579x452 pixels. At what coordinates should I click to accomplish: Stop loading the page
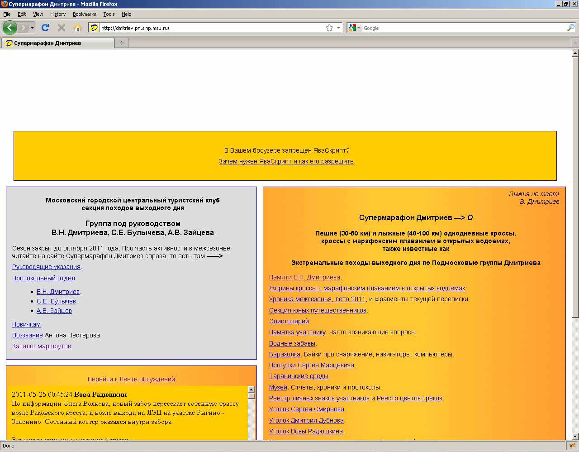click(x=61, y=28)
